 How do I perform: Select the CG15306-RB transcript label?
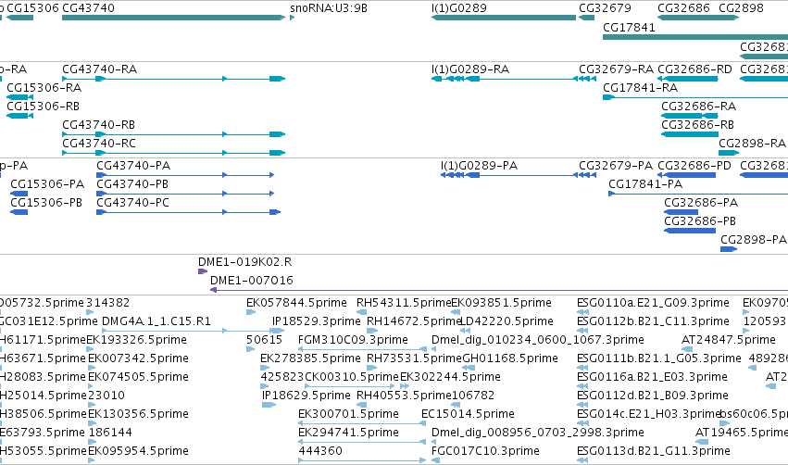point(44,107)
